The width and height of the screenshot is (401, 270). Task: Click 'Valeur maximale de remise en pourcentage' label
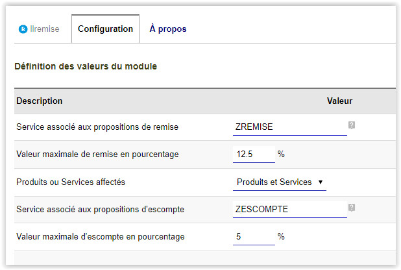[x=97, y=154]
